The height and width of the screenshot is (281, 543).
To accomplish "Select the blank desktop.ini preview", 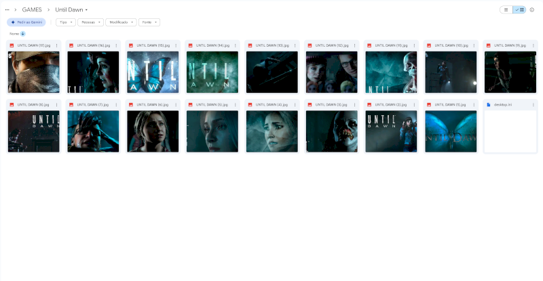I will coord(510,131).
